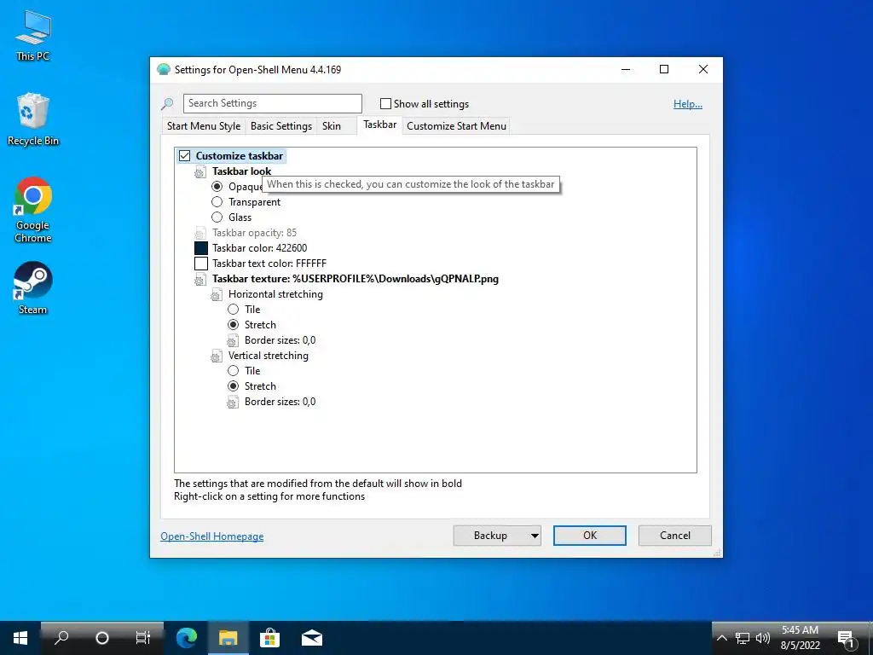Open taskbar Search magnifier

click(61, 638)
